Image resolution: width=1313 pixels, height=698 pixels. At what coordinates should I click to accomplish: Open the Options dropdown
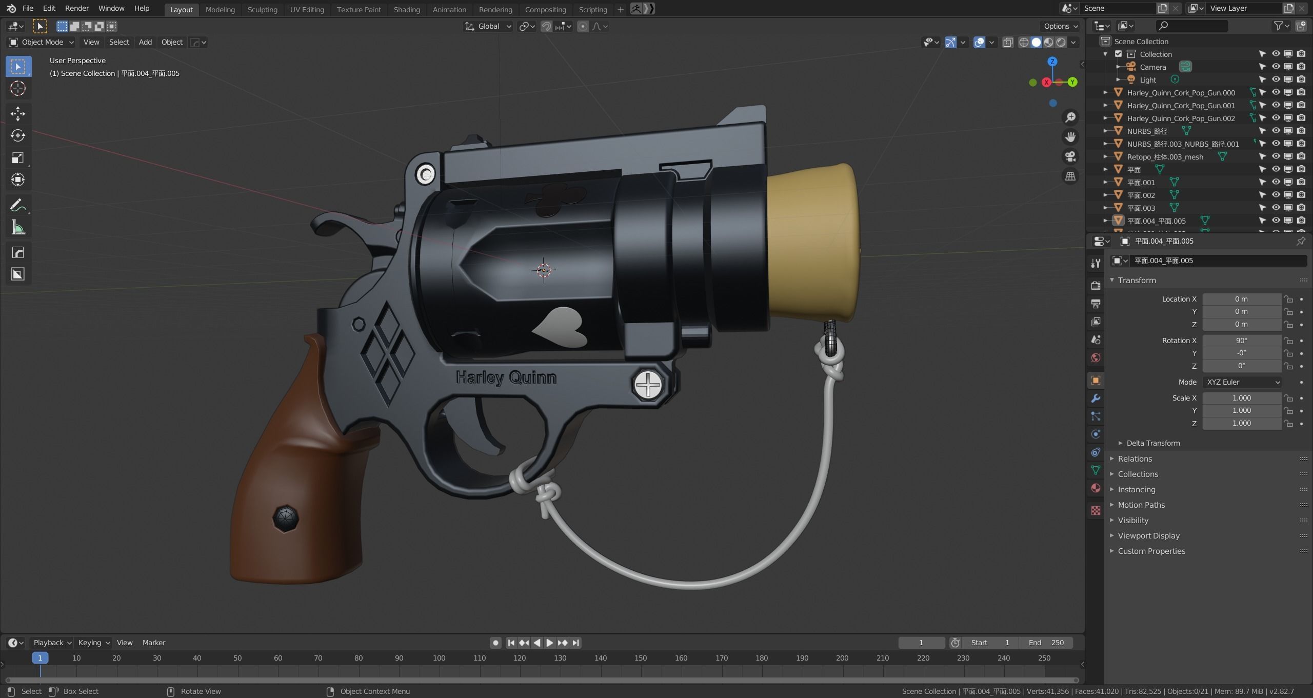point(1061,26)
